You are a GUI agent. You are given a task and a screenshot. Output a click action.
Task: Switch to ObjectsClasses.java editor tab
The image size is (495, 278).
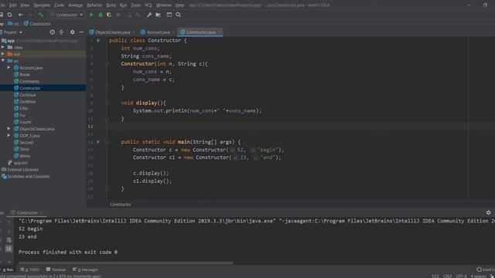112,32
